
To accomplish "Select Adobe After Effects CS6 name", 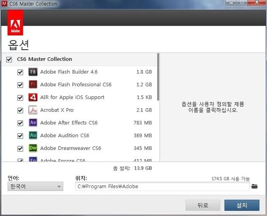I will coord(69,123).
